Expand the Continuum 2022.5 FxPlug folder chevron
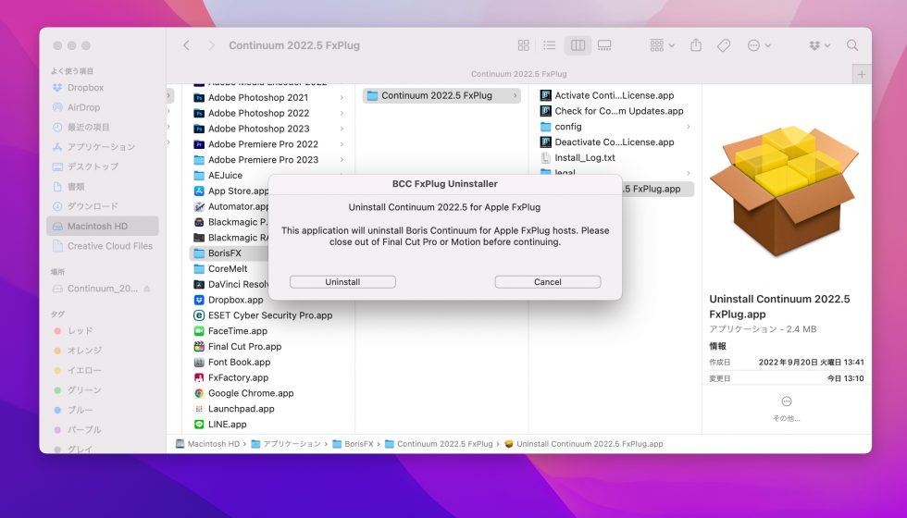This screenshot has height=518, width=907. coord(515,95)
